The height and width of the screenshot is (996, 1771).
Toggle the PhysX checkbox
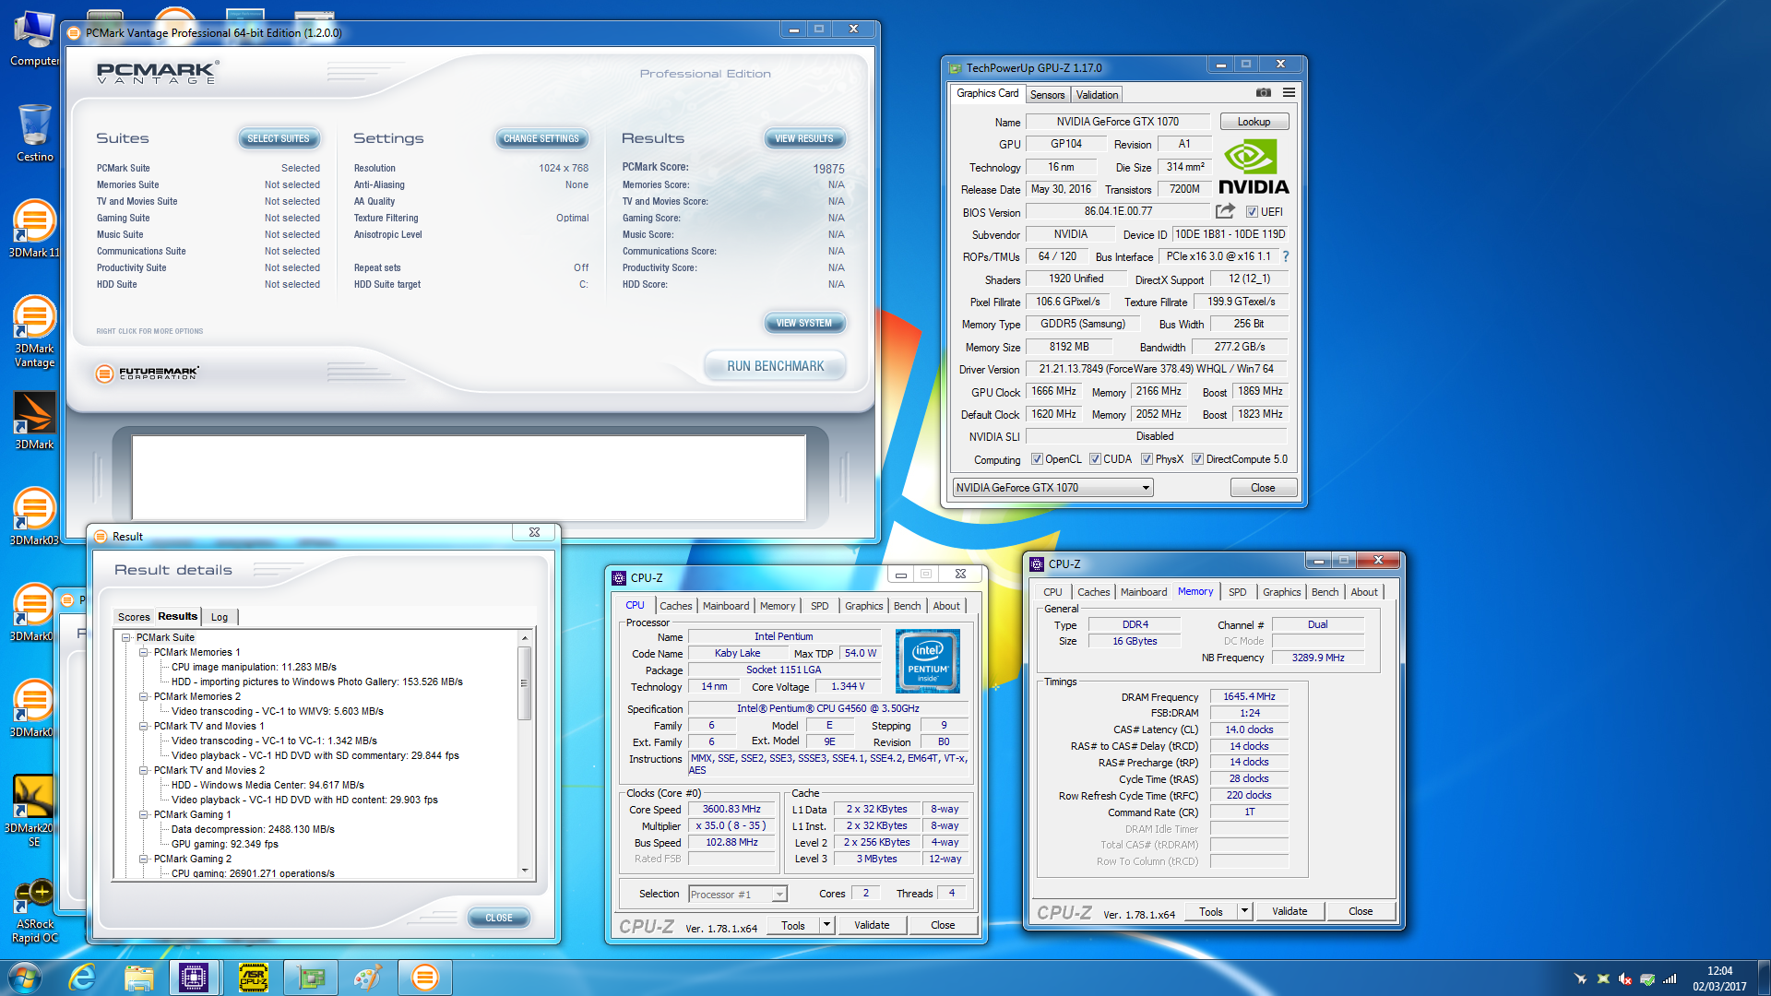pyautogui.click(x=1147, y=459)
